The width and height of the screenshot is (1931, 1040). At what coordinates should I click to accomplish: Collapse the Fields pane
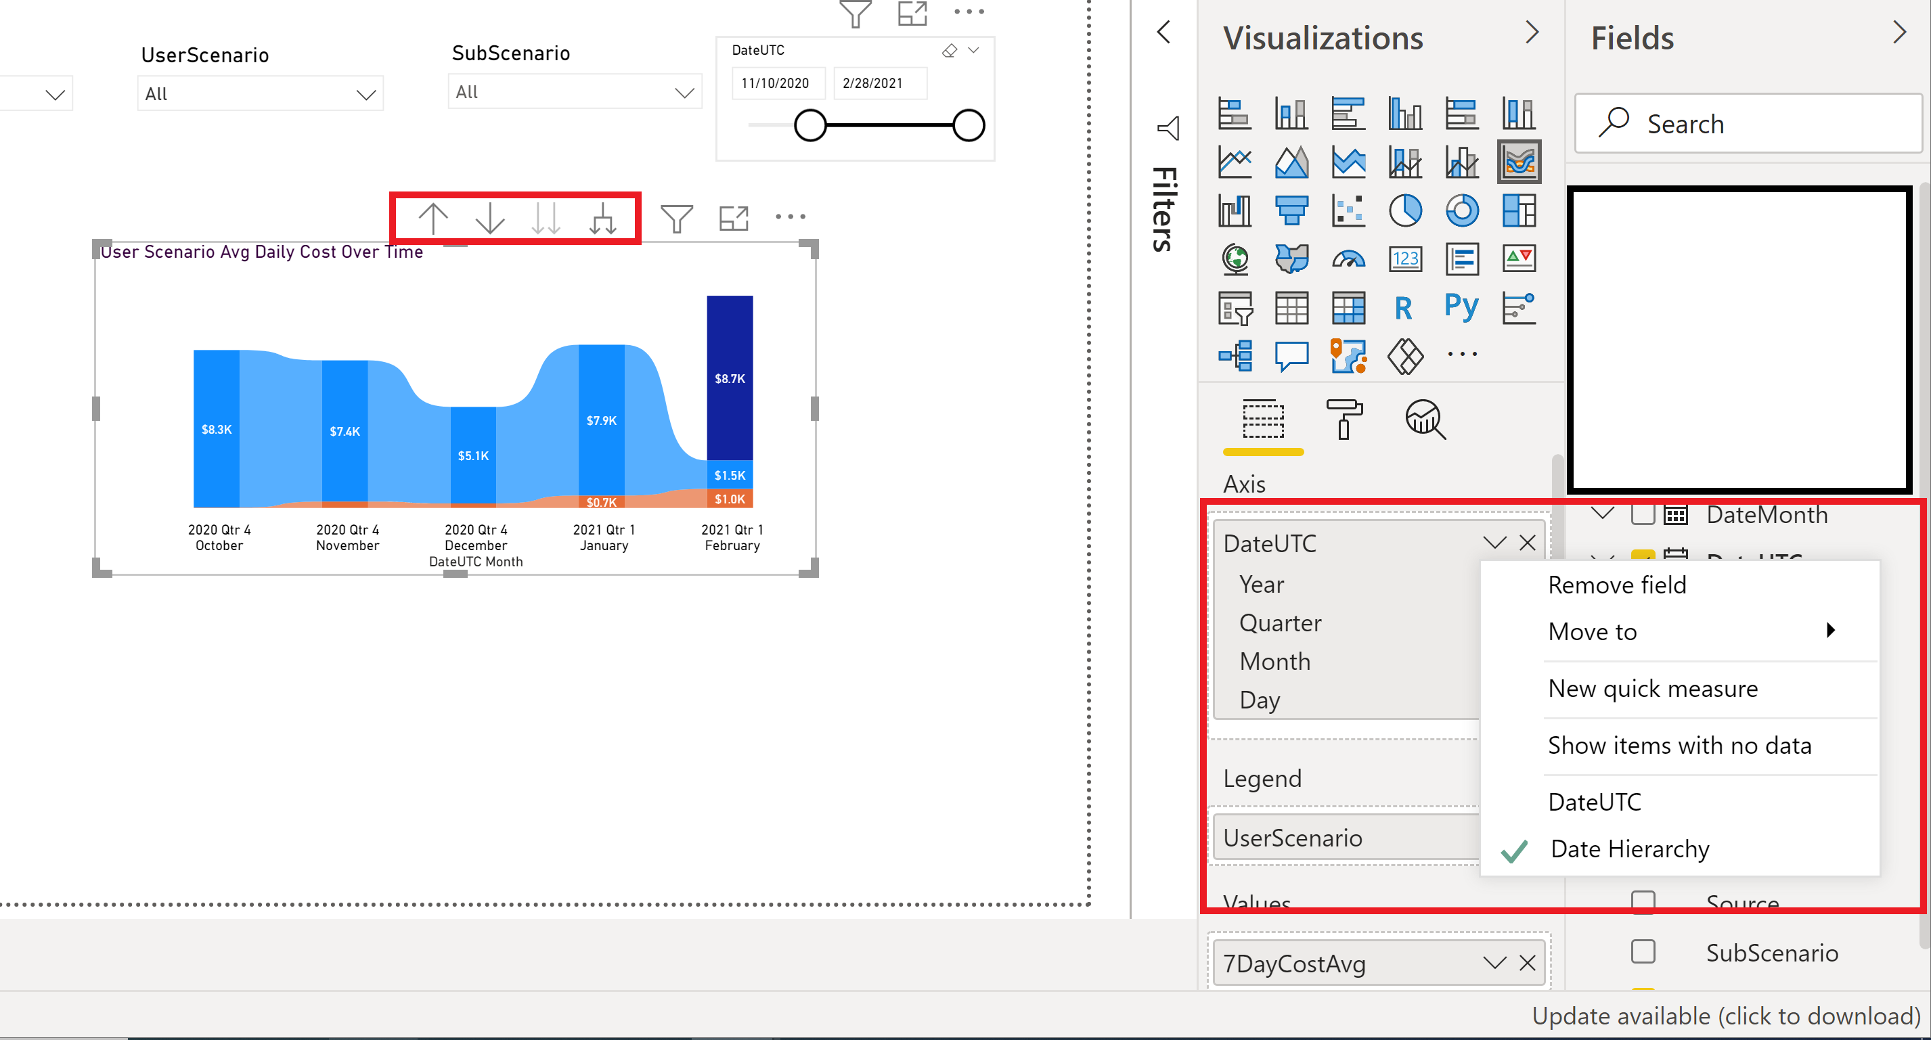pos(1899,32)
